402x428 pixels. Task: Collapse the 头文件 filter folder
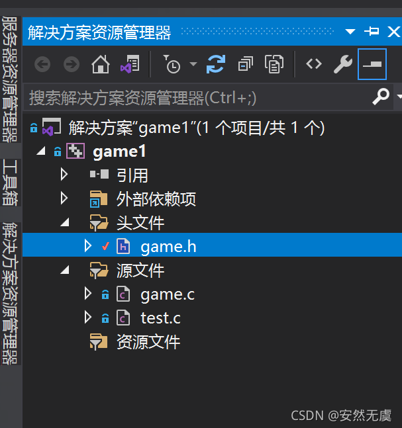[x=65, y=222]
